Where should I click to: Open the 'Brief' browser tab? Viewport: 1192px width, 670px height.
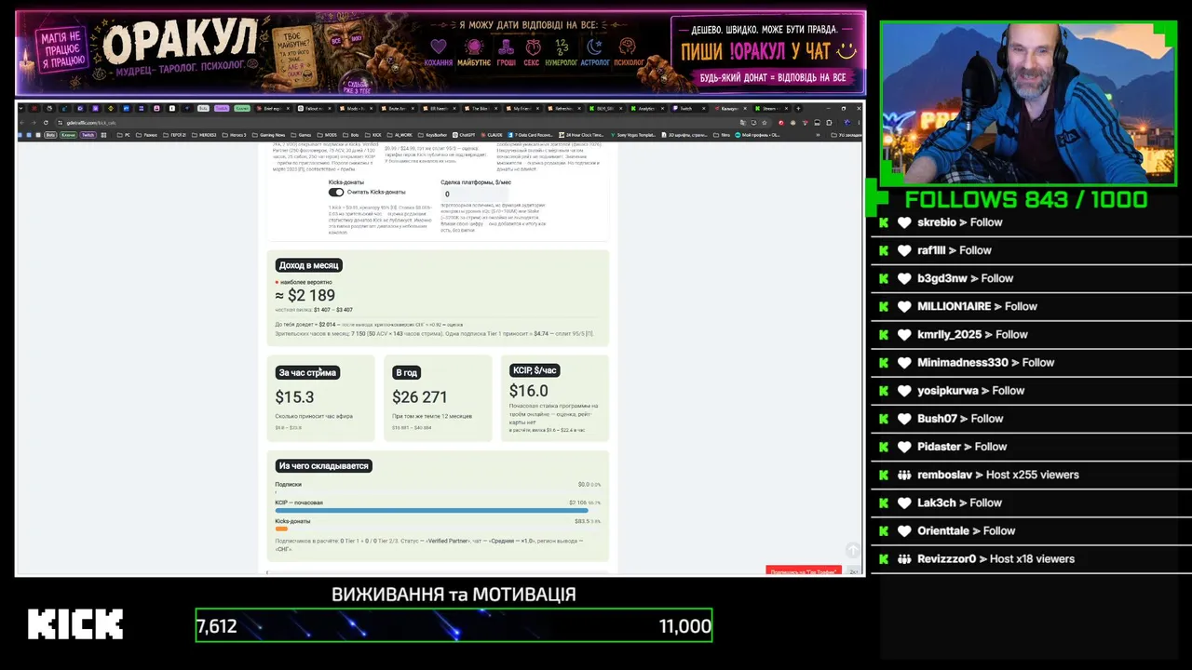274,109
